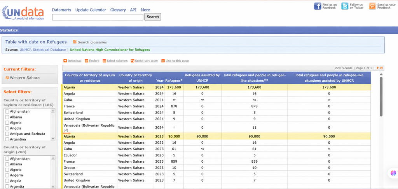398x189 pixels.
Task: Open the Datamarts menu
Action: coord(61,10)
